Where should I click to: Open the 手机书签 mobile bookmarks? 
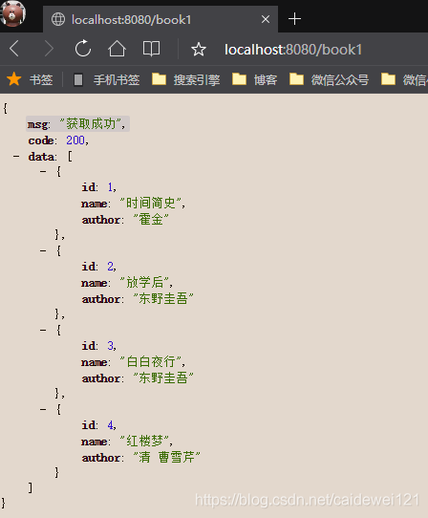(x=107, y=79)
